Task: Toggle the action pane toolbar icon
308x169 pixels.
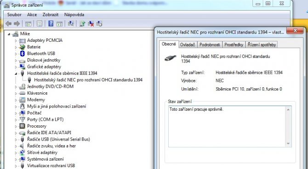Action: point(59,24)
